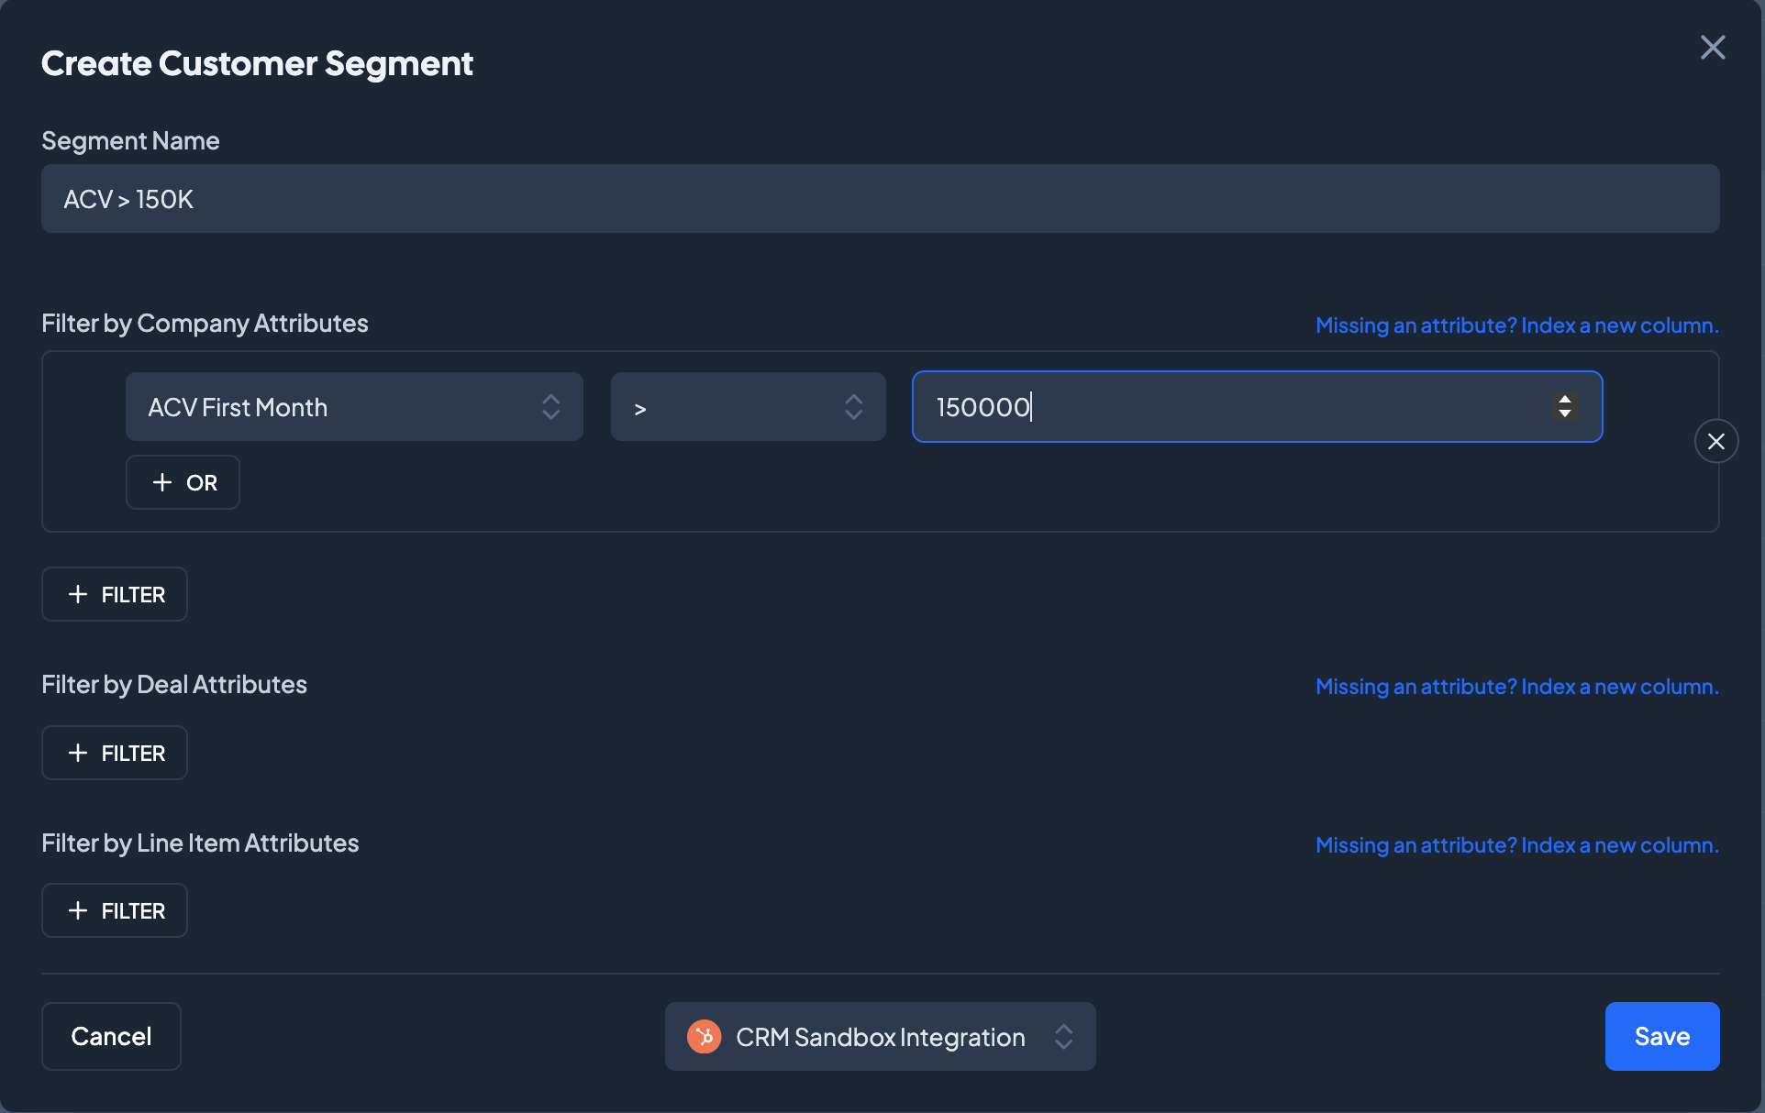Image resolution: width=1765 pixels, height=1113 pixels.
Task: Open the ACV First Month attribute dropdown
Action: 354,407
